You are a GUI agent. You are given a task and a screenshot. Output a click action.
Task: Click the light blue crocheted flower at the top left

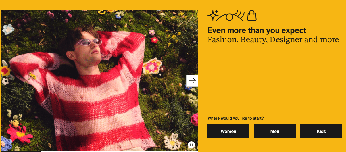tap(8, 29)
